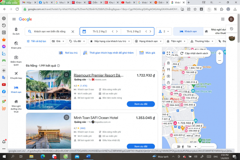
Task: Open browser history in Cốc Cốc sidebar
Action: [4, 25]
